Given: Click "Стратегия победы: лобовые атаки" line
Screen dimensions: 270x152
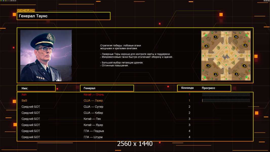Looking at the screenshot, I should [x=121, y=45].
